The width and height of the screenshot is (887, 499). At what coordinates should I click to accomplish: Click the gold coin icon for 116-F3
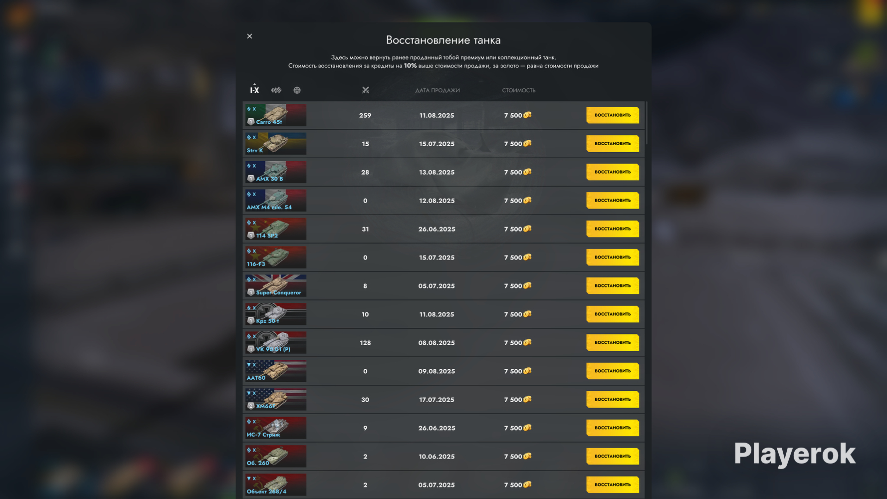pyautogui.click(x=527, y=257)
